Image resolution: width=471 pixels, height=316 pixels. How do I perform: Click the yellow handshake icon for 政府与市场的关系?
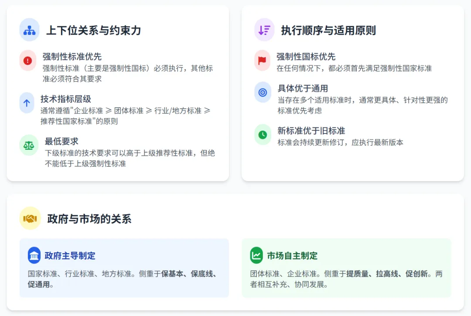coord(30,218)
